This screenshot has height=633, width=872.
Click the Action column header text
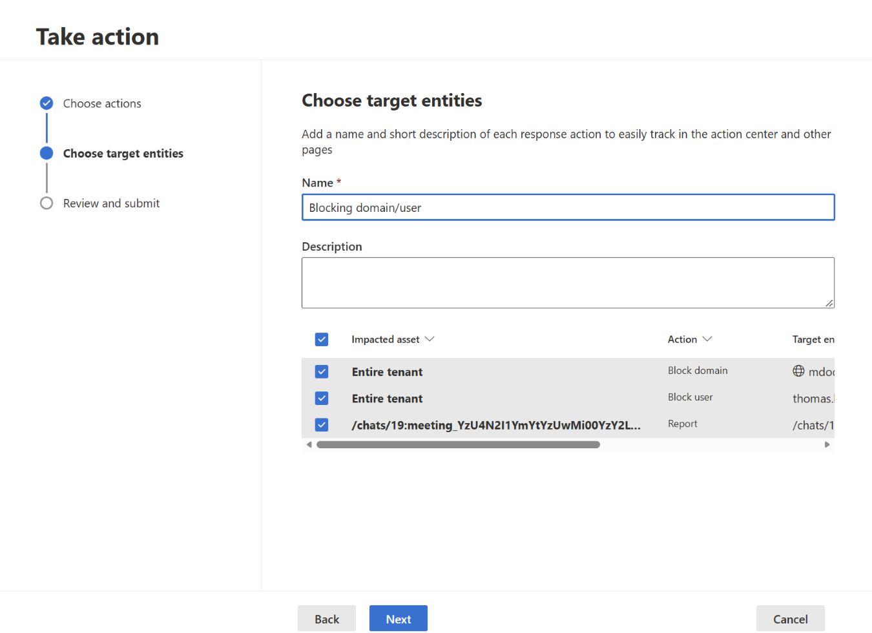point(682,339)
